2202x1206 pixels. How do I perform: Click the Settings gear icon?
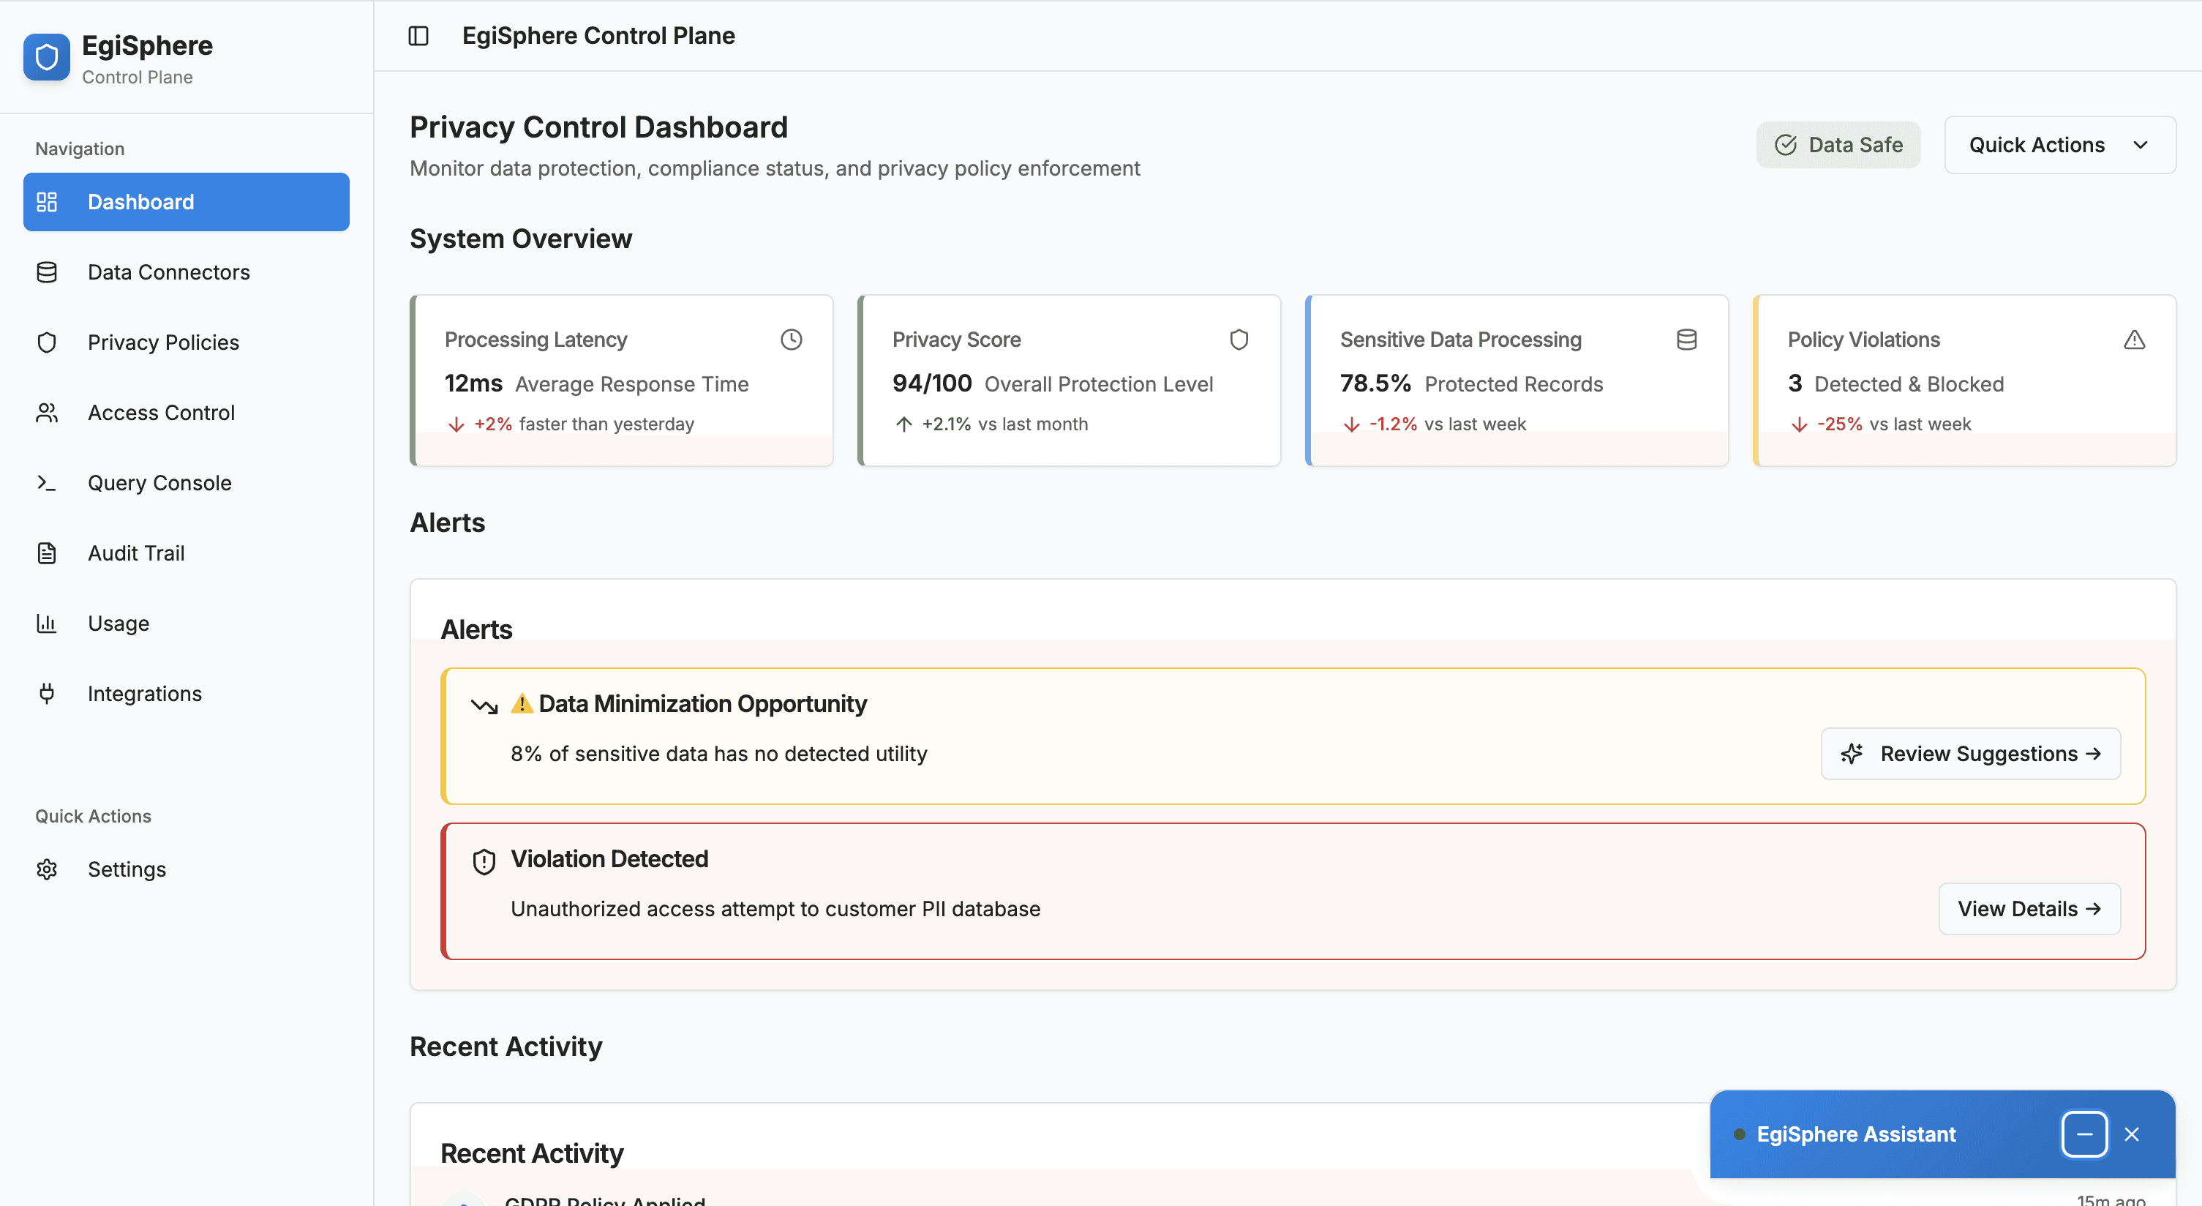(47, 869)
